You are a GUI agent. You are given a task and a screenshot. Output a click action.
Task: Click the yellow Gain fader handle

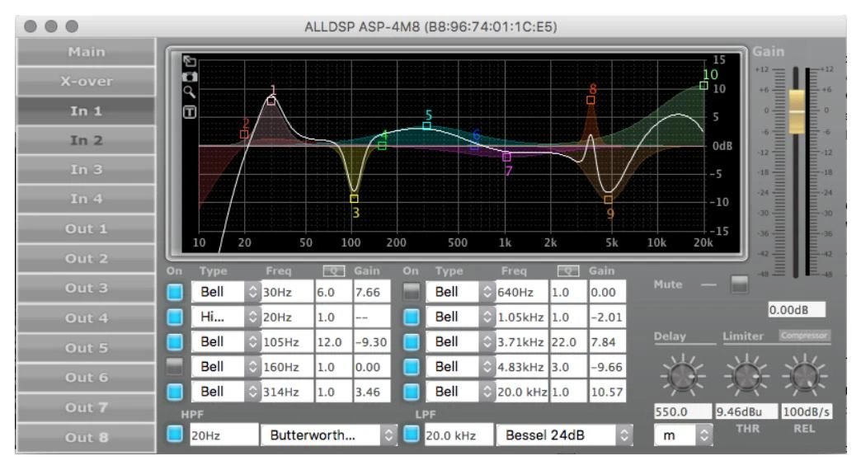click(x=797, y=111)
